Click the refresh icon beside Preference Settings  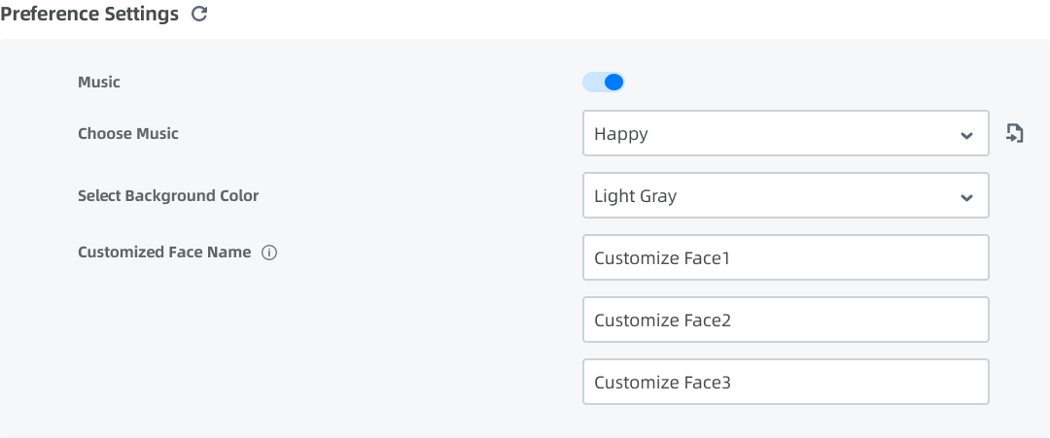(199, 14)
